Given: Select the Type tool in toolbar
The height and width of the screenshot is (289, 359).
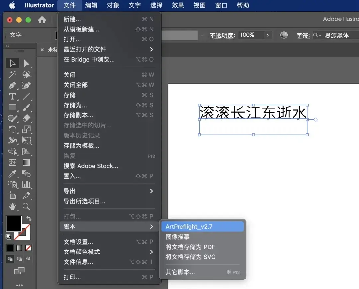Looking at the screenshot, I should 12,97.
